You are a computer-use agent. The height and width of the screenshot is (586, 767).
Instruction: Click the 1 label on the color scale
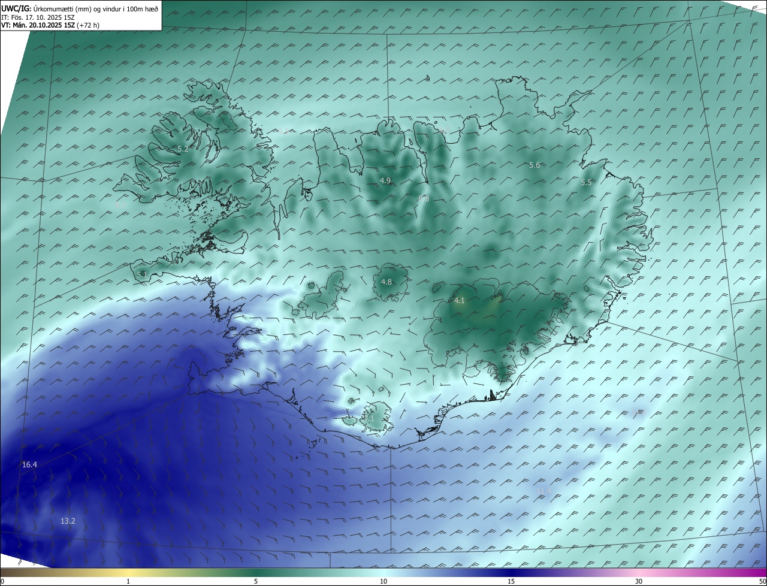pos(128,581)
